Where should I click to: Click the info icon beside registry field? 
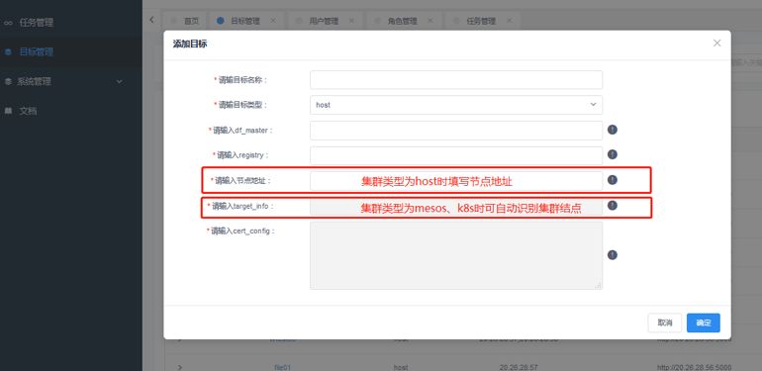[613, 154]
